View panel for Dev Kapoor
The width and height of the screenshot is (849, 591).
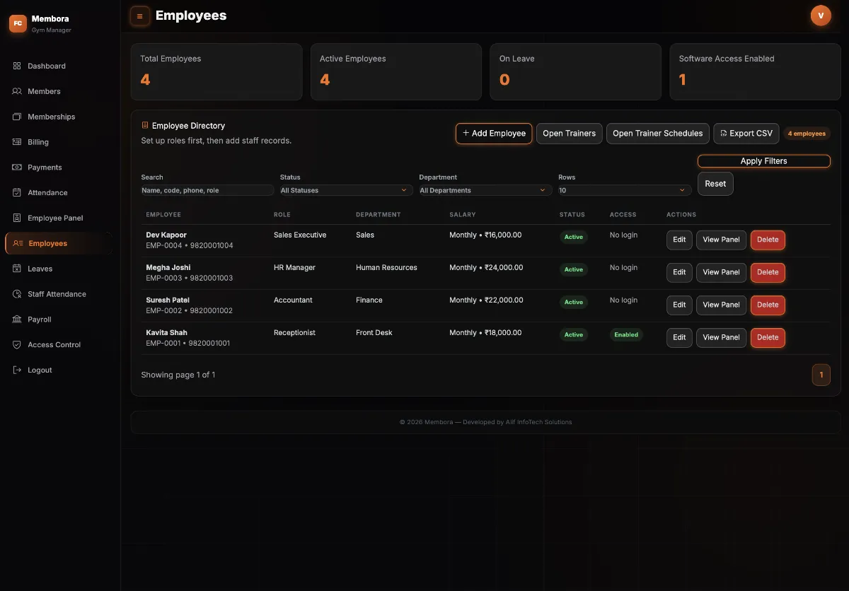721,240
